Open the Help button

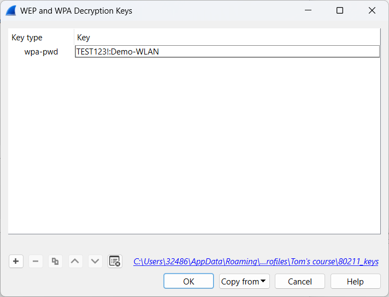pos(355,281)
